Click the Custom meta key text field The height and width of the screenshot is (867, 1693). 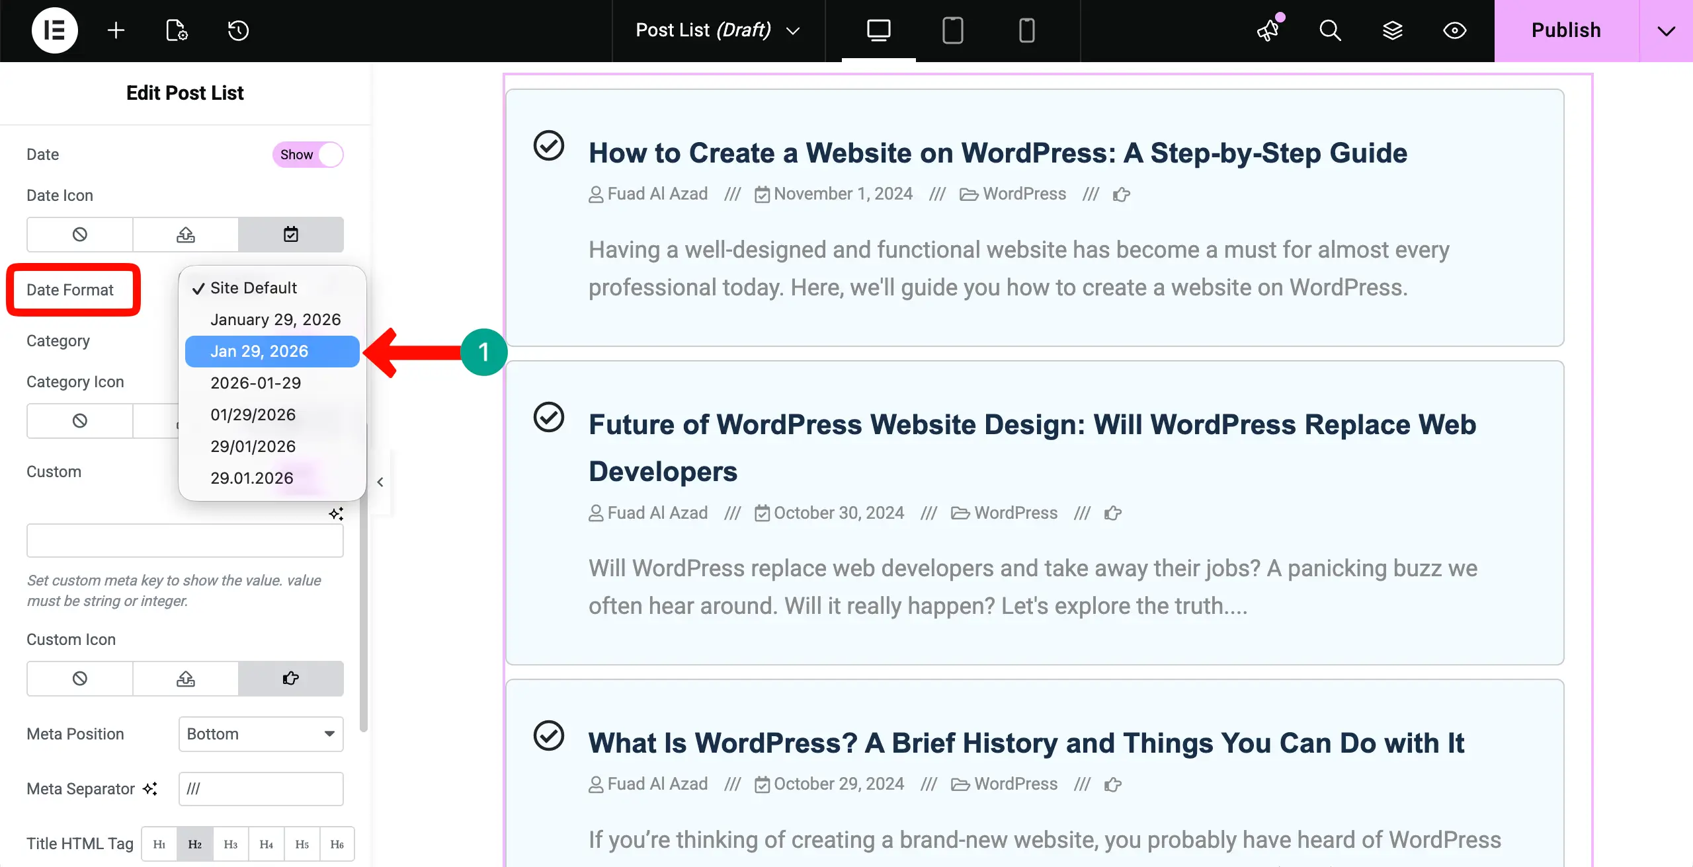[x=185, y=541]
